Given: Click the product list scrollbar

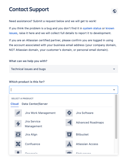Looking at the screenshot, I should click(116, 117).
